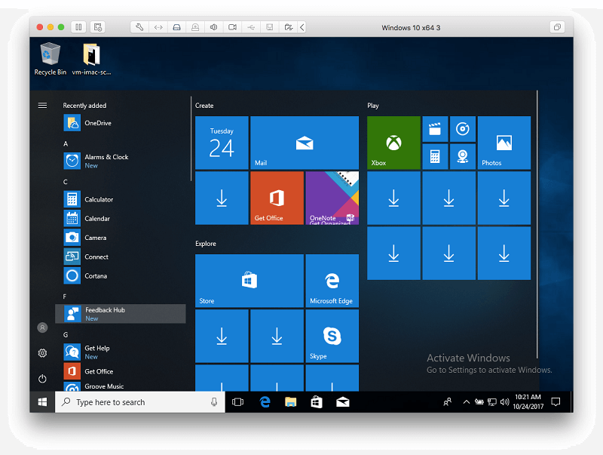
Task: Launch Cortana from the app list
Action: (x=121, y=275)
